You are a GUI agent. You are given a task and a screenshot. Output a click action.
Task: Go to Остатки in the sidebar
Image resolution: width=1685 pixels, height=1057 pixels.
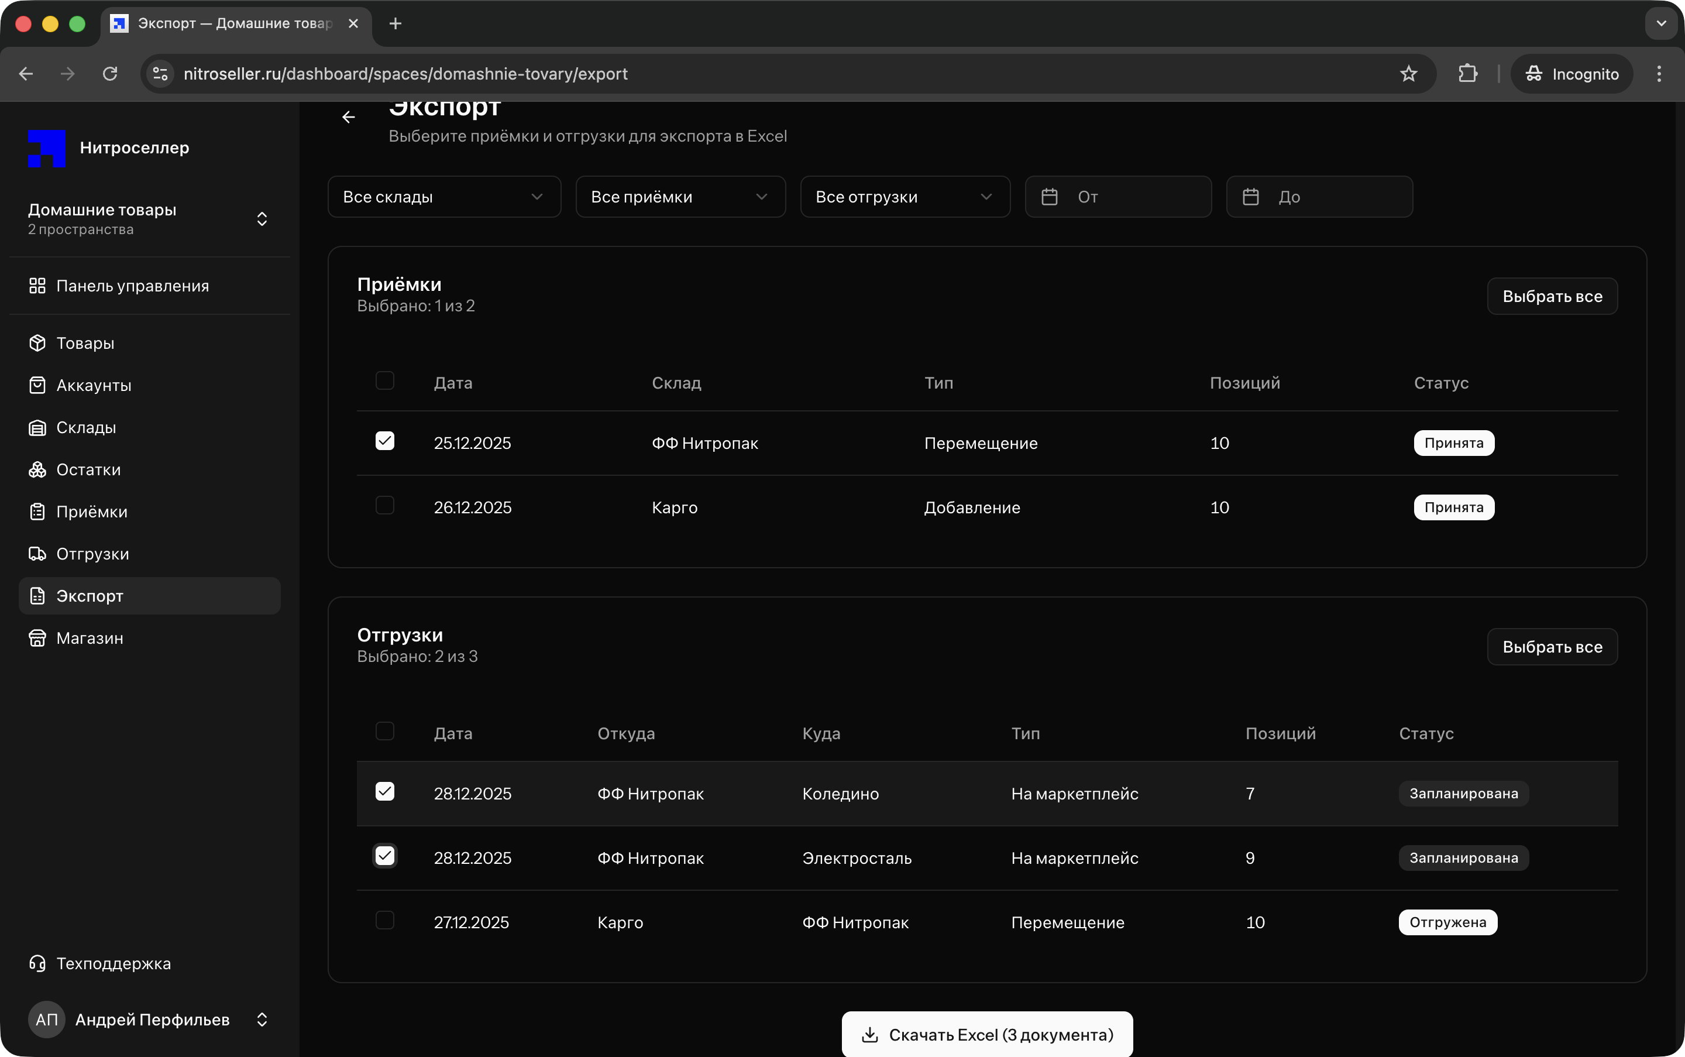point(88,470)
